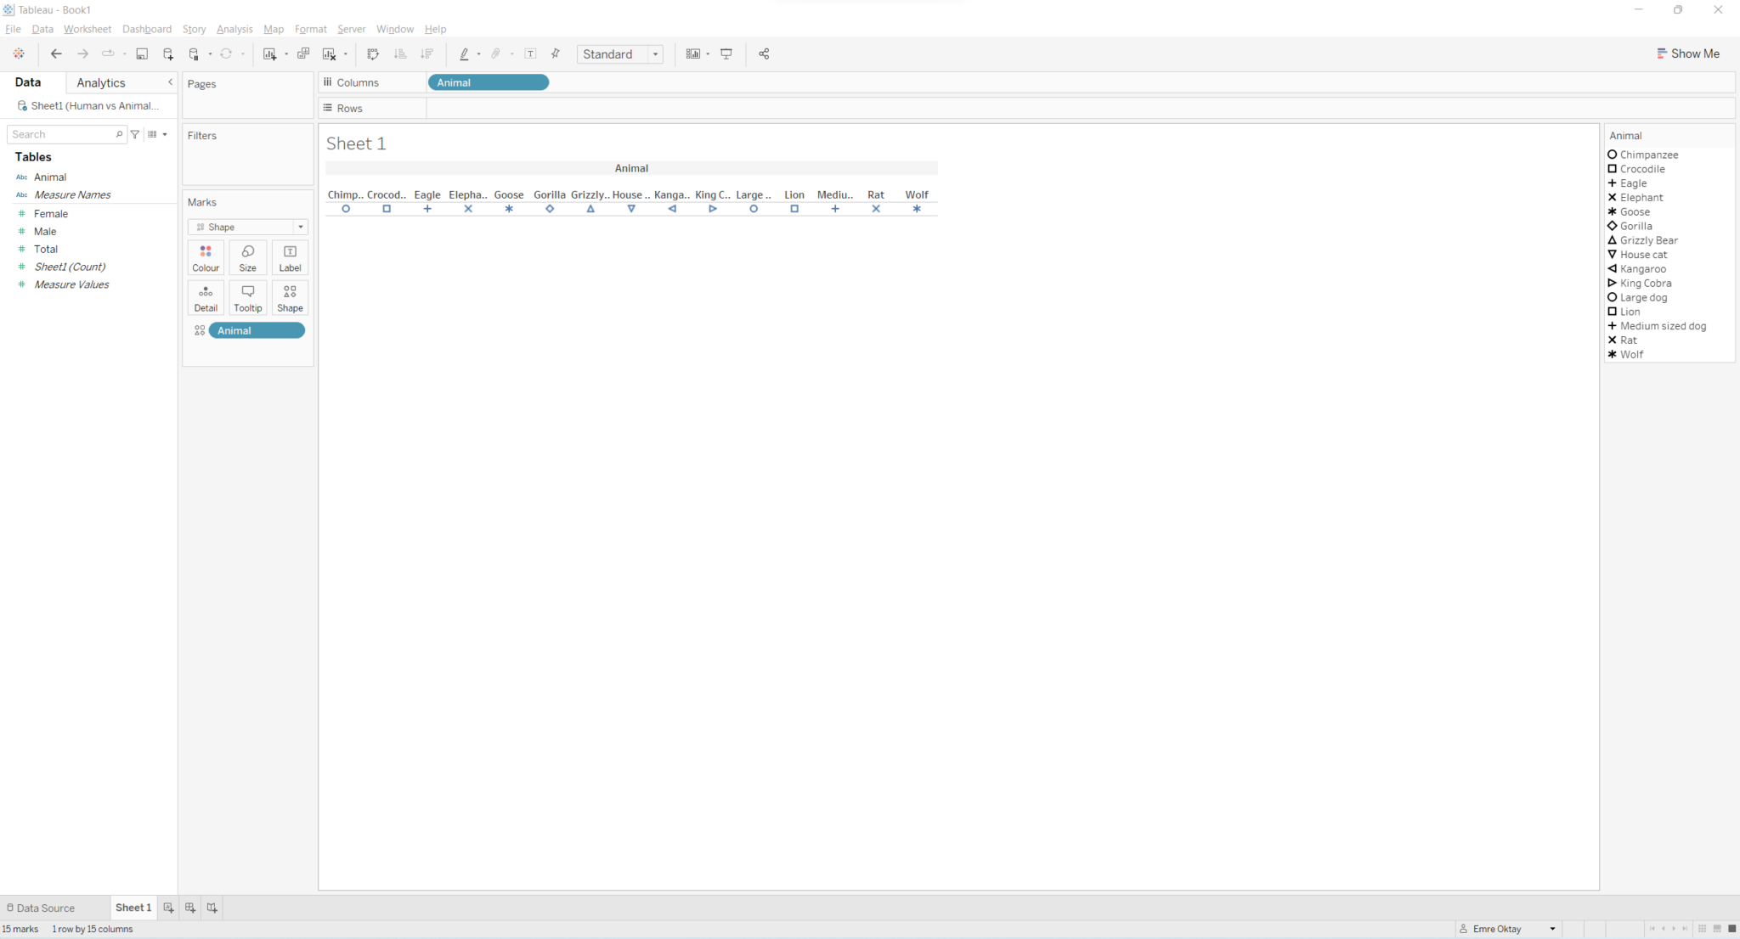1740x939 pixels.
Task: Click the Sort Ascending icon
Action: coord(398,53)
